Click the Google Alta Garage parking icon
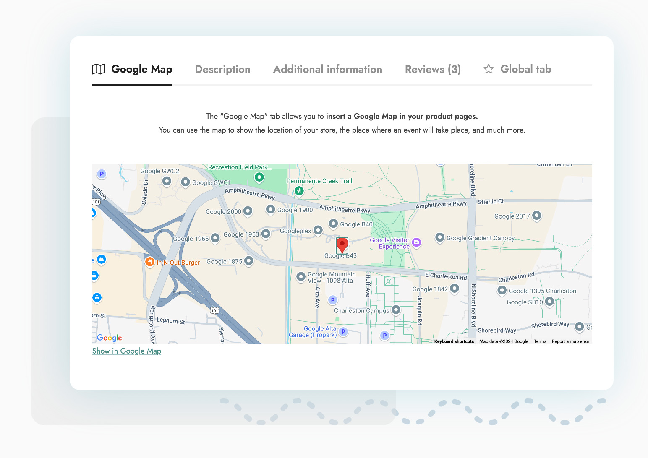Screen dimensions: 648x458 (x=343, y=332)
